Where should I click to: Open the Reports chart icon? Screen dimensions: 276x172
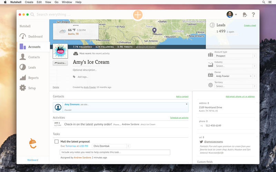tap(23, 78)
